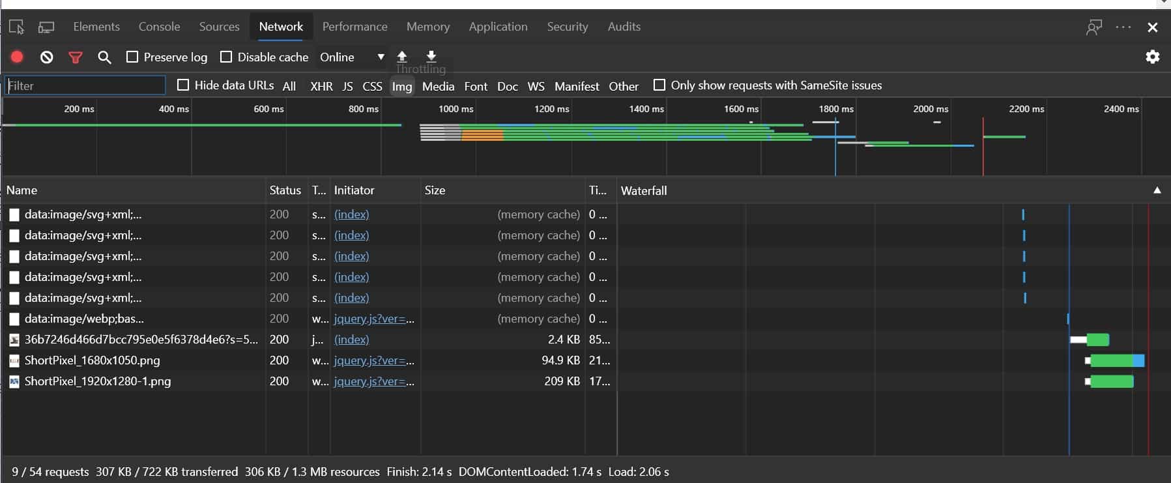Clear the network log
This screenshot has width=1171, height=483.
pyautogui.click(x=46, y=57)
